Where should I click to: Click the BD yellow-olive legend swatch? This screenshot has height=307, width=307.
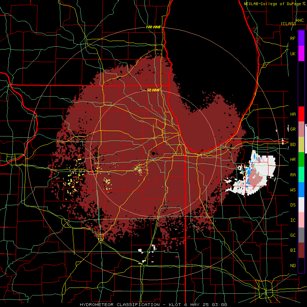point(301,144)
